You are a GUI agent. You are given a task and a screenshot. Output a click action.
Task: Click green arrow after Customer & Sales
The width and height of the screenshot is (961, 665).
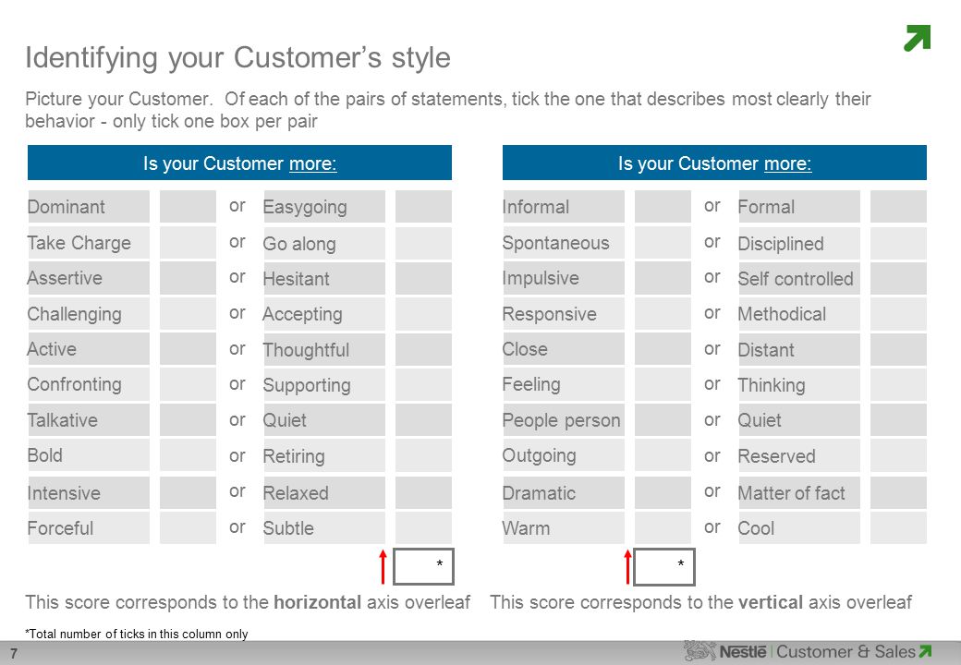926,651
